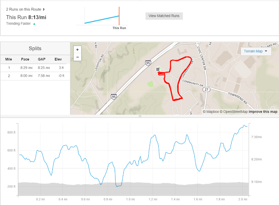The image size is (279, 205).
Task: Select the Mile 2 split row
Action: (35, 76)
